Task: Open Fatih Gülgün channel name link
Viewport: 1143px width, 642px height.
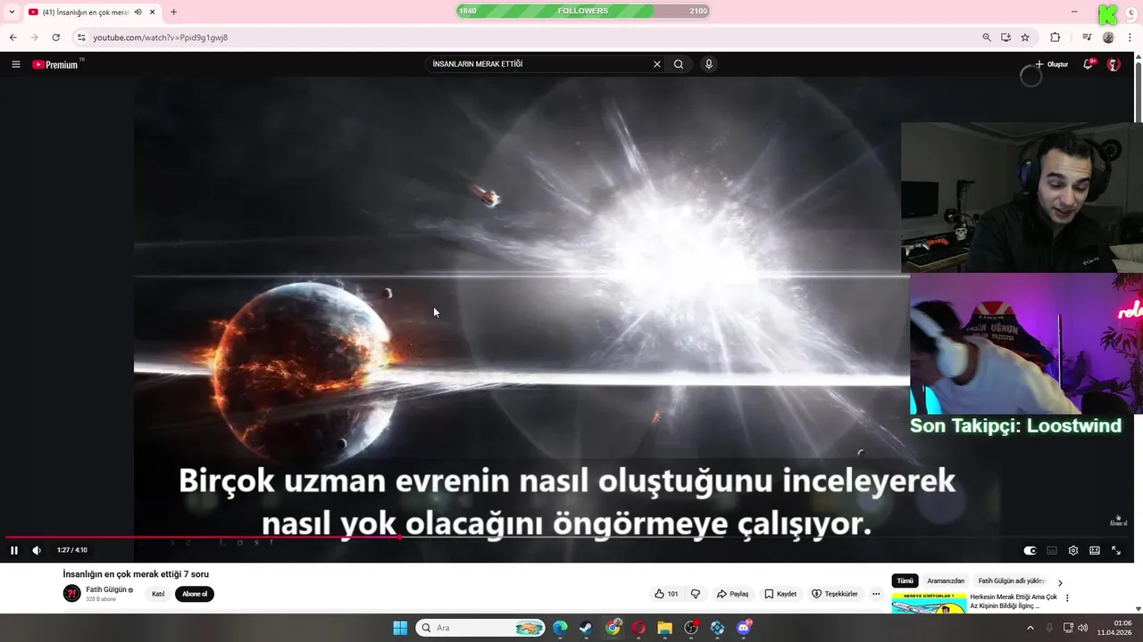Action: click(106, 589)
